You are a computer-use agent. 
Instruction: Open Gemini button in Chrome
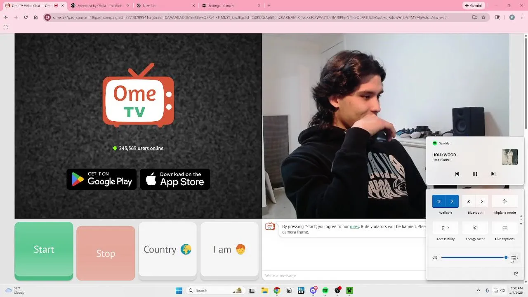pos(473,6)
